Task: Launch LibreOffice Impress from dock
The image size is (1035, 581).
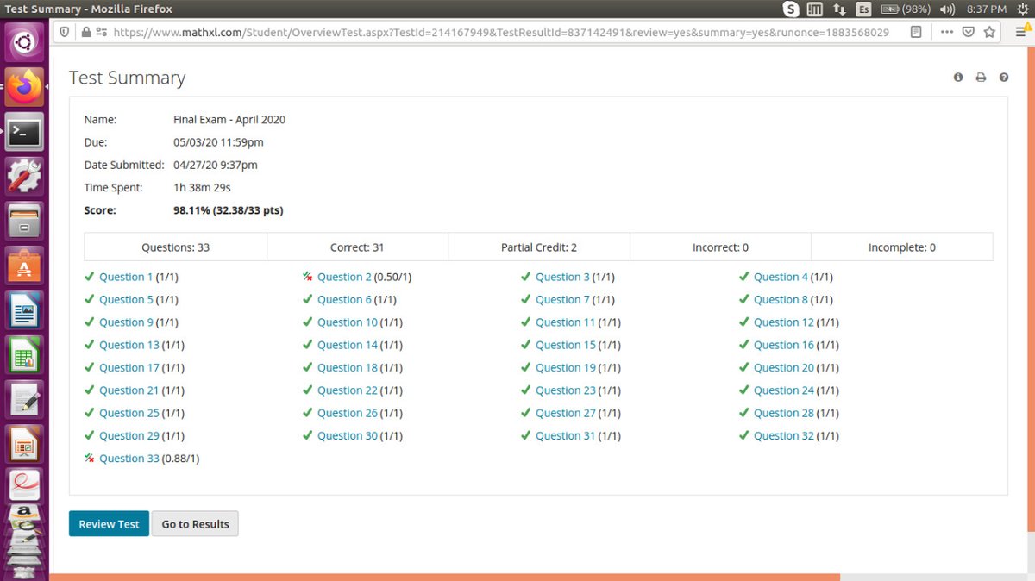Action: click(24, 446)
